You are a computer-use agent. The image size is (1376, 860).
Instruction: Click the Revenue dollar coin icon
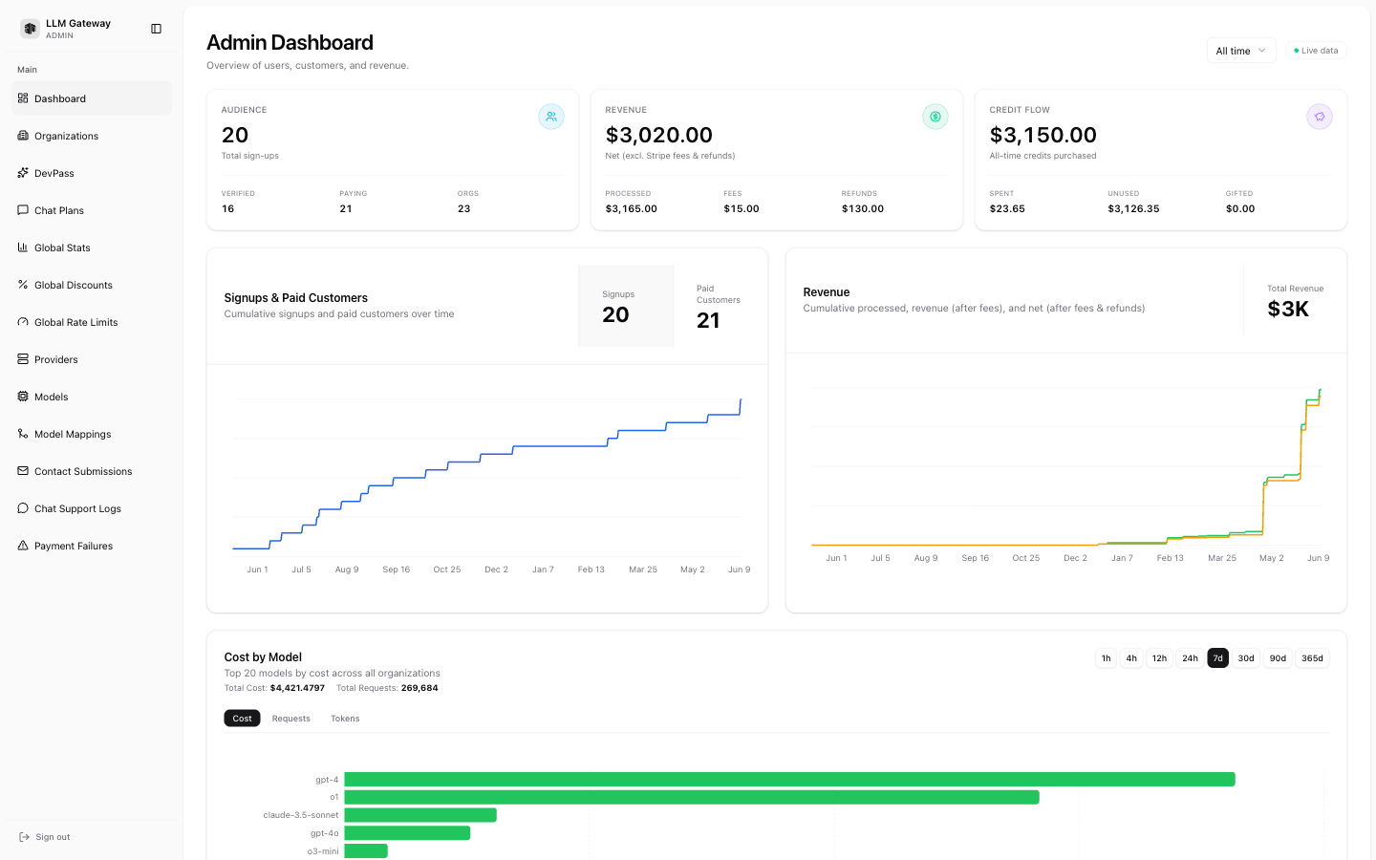pos(935,117)
